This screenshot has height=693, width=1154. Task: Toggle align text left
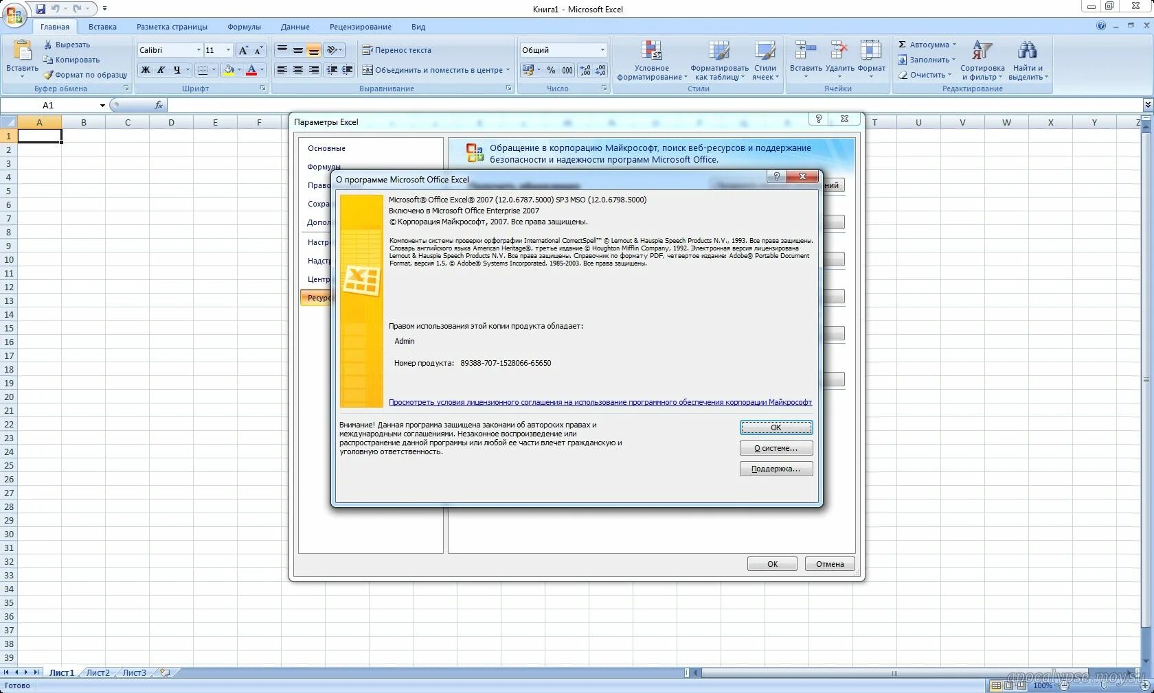coord(282,70)
